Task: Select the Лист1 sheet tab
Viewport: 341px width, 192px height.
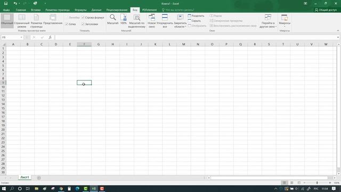Action: point(25,178)
